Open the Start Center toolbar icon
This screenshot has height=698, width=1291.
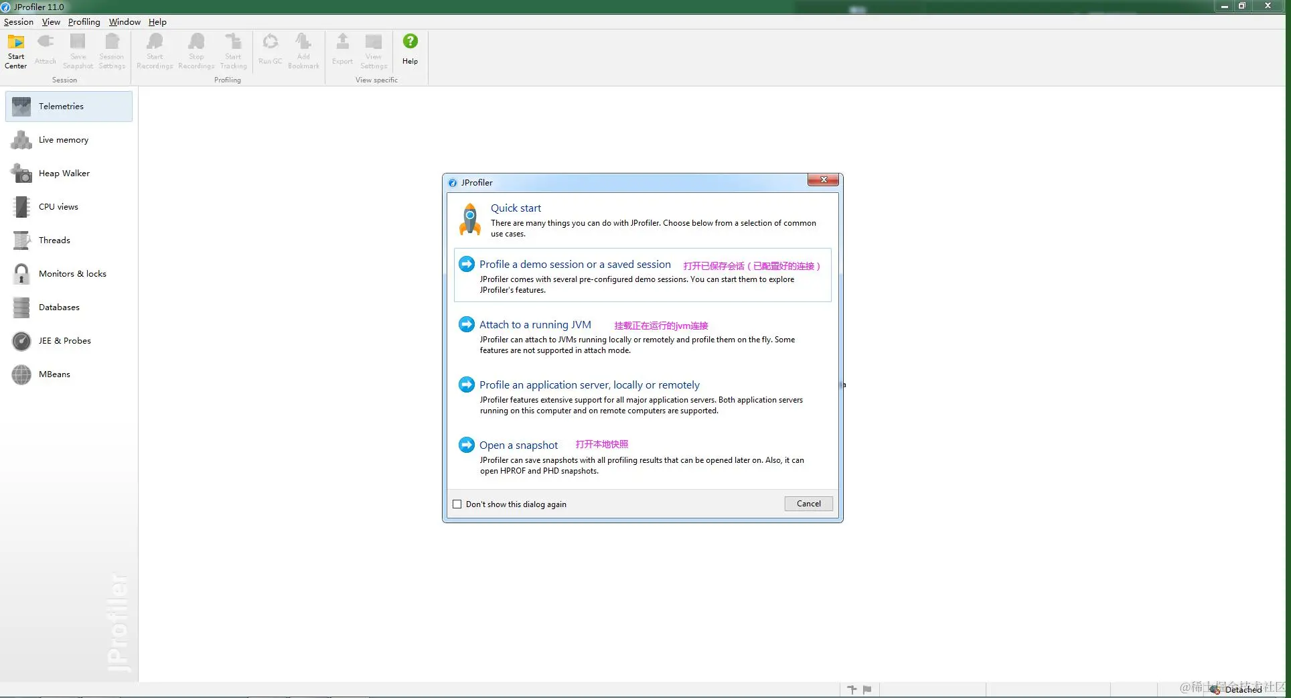pyautogui.click(x=15, y=51)
